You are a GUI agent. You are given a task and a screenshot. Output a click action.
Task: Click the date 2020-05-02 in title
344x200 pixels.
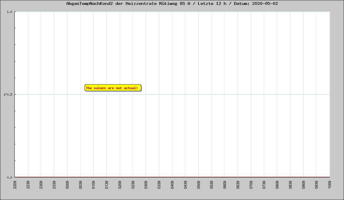pos(265,4)
